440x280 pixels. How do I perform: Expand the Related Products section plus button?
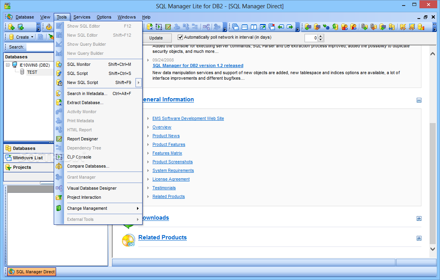(419, 238)
